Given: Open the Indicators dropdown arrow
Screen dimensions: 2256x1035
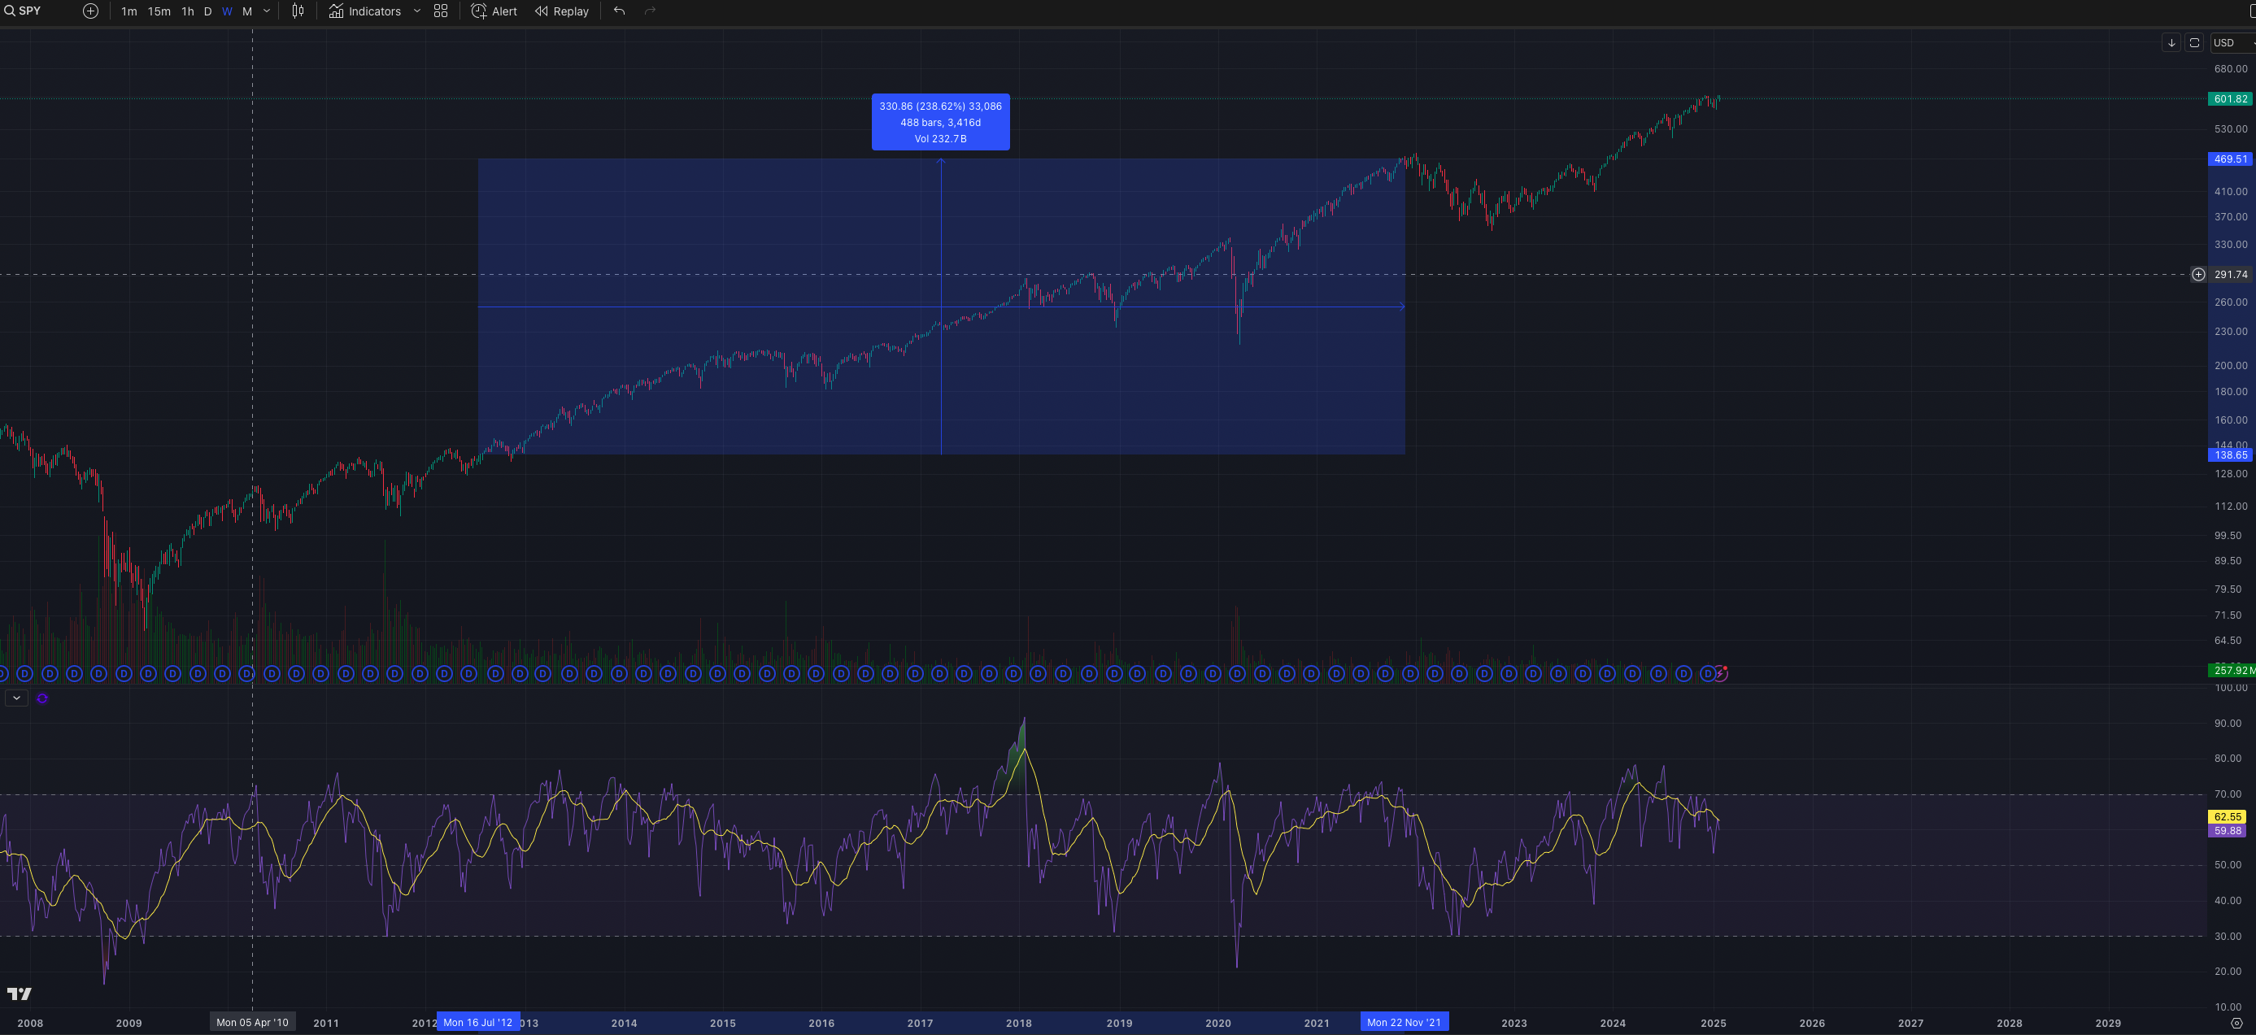Looking at the screenshot, I should pyautogui.click(x=417, y=11).
